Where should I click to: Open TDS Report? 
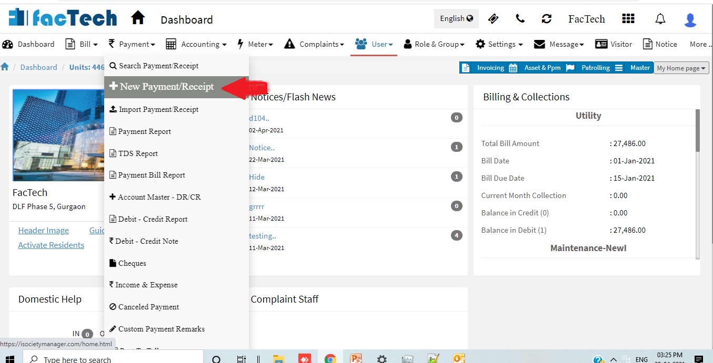(x=176, y=153)
